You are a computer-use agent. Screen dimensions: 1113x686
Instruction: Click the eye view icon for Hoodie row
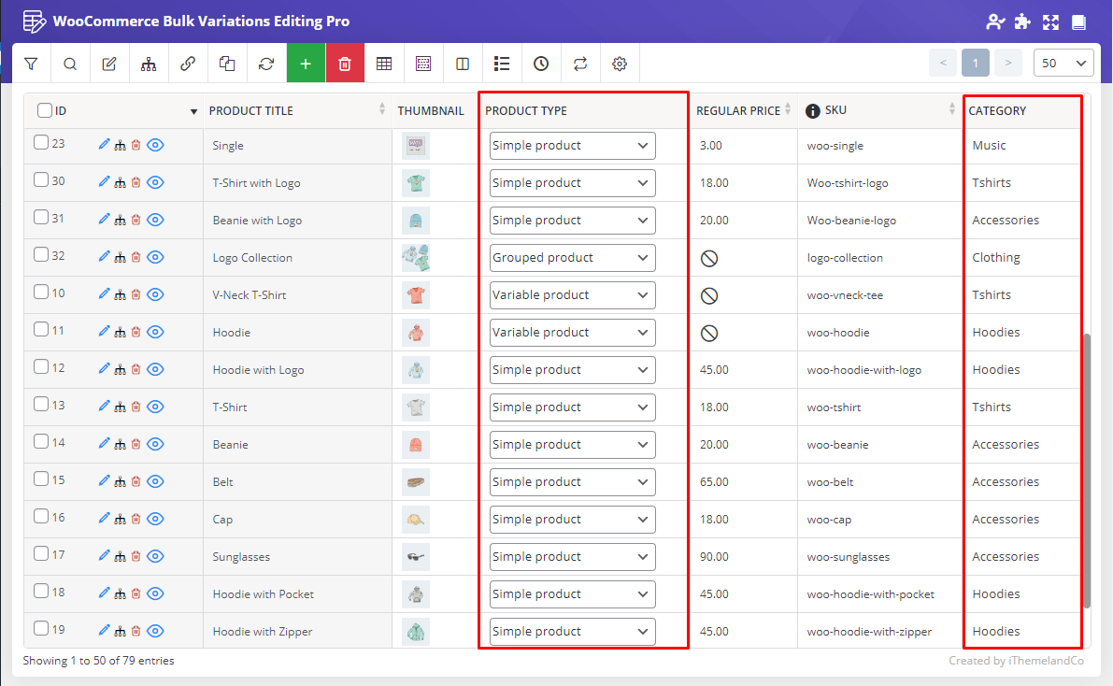pos(155,332)
